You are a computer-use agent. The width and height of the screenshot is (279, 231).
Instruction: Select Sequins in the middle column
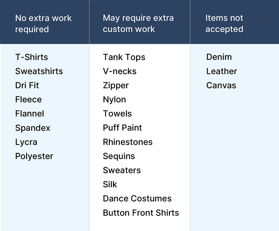tap(119, 156)
